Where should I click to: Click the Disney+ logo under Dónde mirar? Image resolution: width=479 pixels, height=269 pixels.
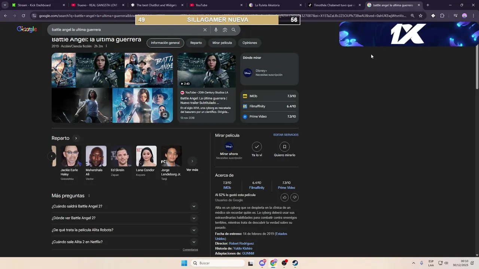coord(247,72)
